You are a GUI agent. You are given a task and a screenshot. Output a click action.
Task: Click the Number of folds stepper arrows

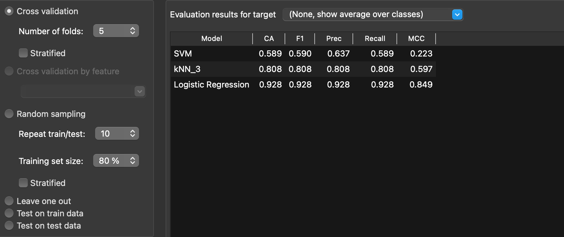(x=132, y=31)
